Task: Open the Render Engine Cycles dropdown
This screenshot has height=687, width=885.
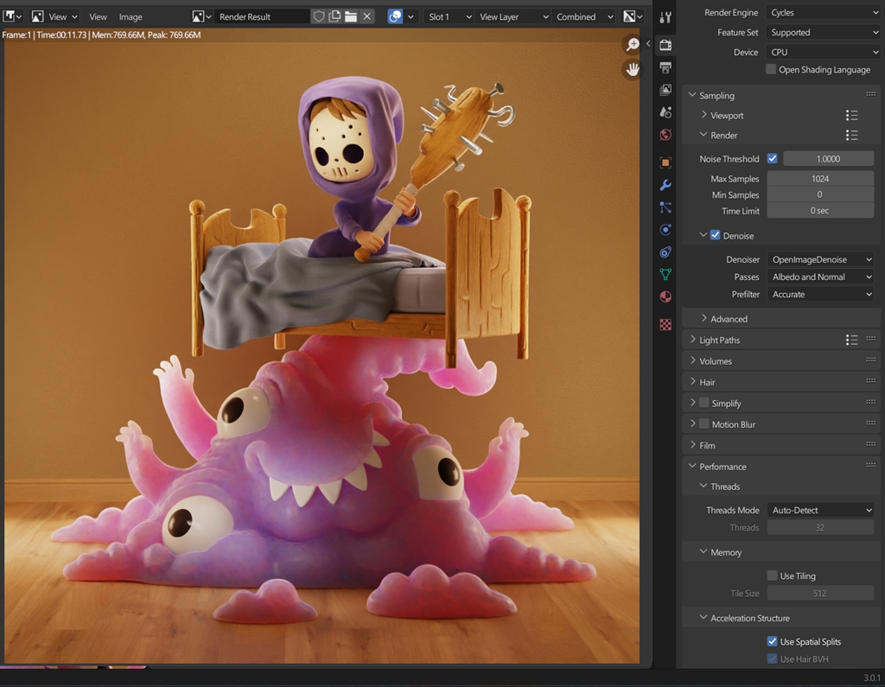Action: click(x=824, y=12)
